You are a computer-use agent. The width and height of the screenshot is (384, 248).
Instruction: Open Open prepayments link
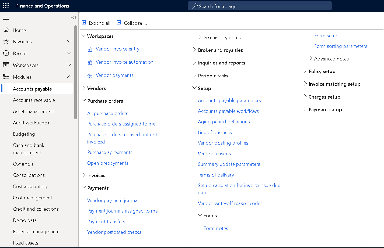tap(108, 163)
